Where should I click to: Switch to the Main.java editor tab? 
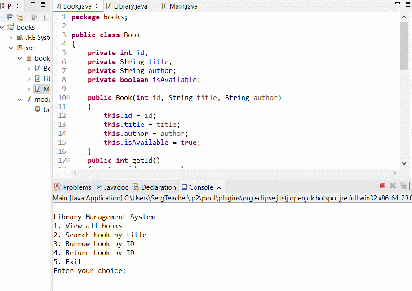coord(180,6)
